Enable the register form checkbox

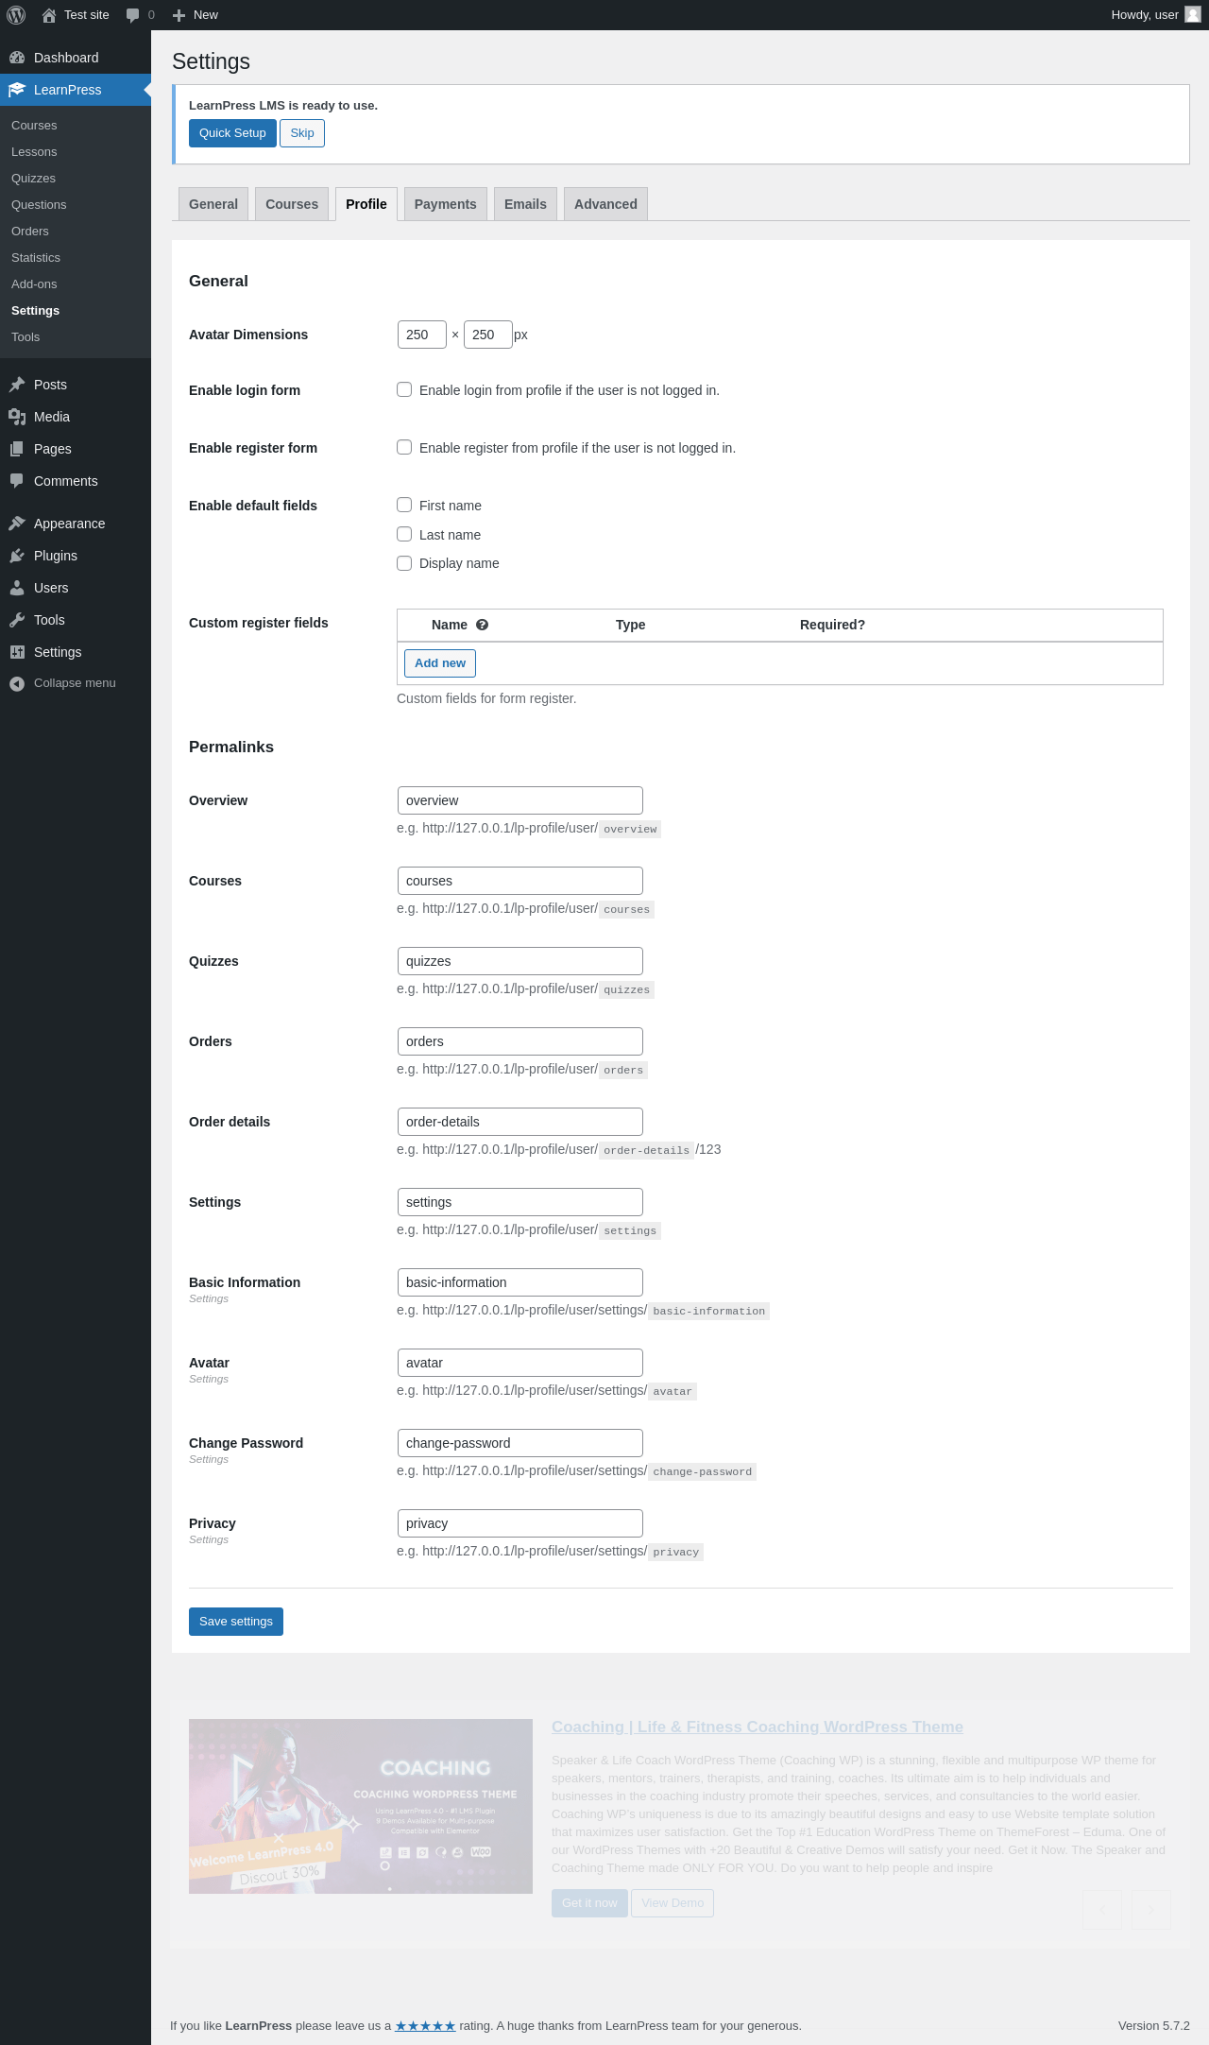(404, 447)
